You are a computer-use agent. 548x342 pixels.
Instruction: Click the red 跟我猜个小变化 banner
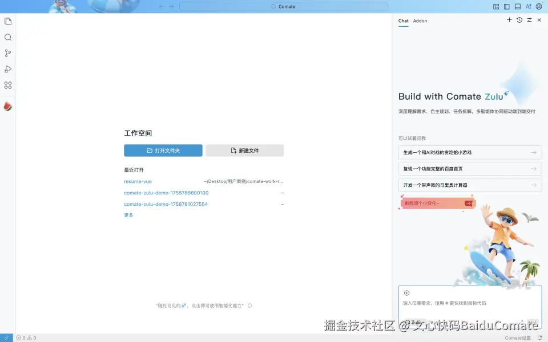coord(437,203)
